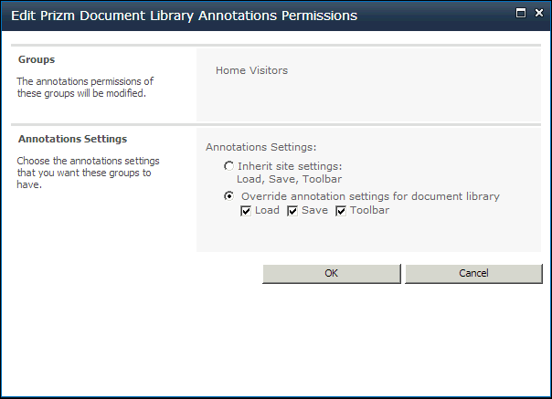Click the Load checkbox label text
Viewport: 552px width, 399px height.
coord(267,210)
